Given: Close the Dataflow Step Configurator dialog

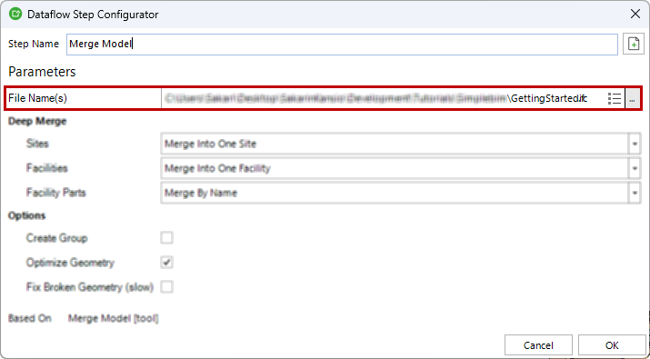Looking at the screenshot, I should [x=635, y=15].
